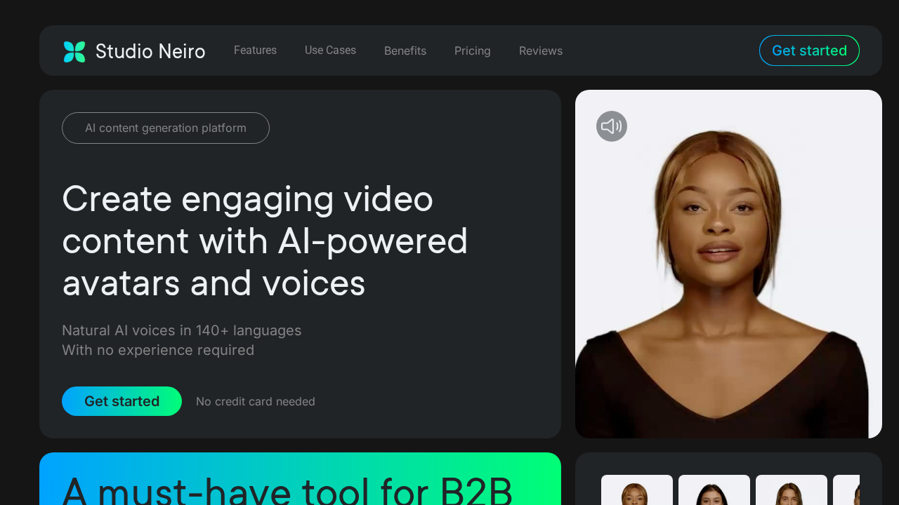Select the first avatar thumbnail with blonde hair

[636, 491]
